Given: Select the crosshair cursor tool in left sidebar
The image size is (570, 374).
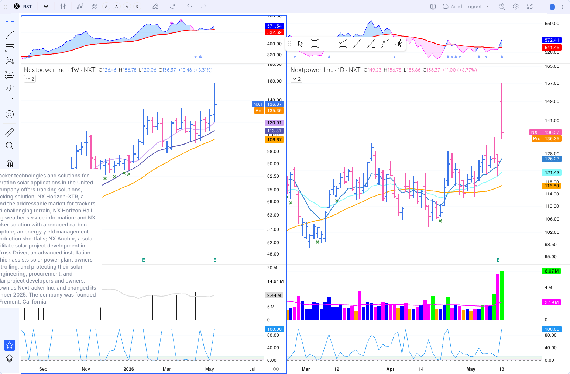Looking at the screenshot, I should tap(10, 21).
